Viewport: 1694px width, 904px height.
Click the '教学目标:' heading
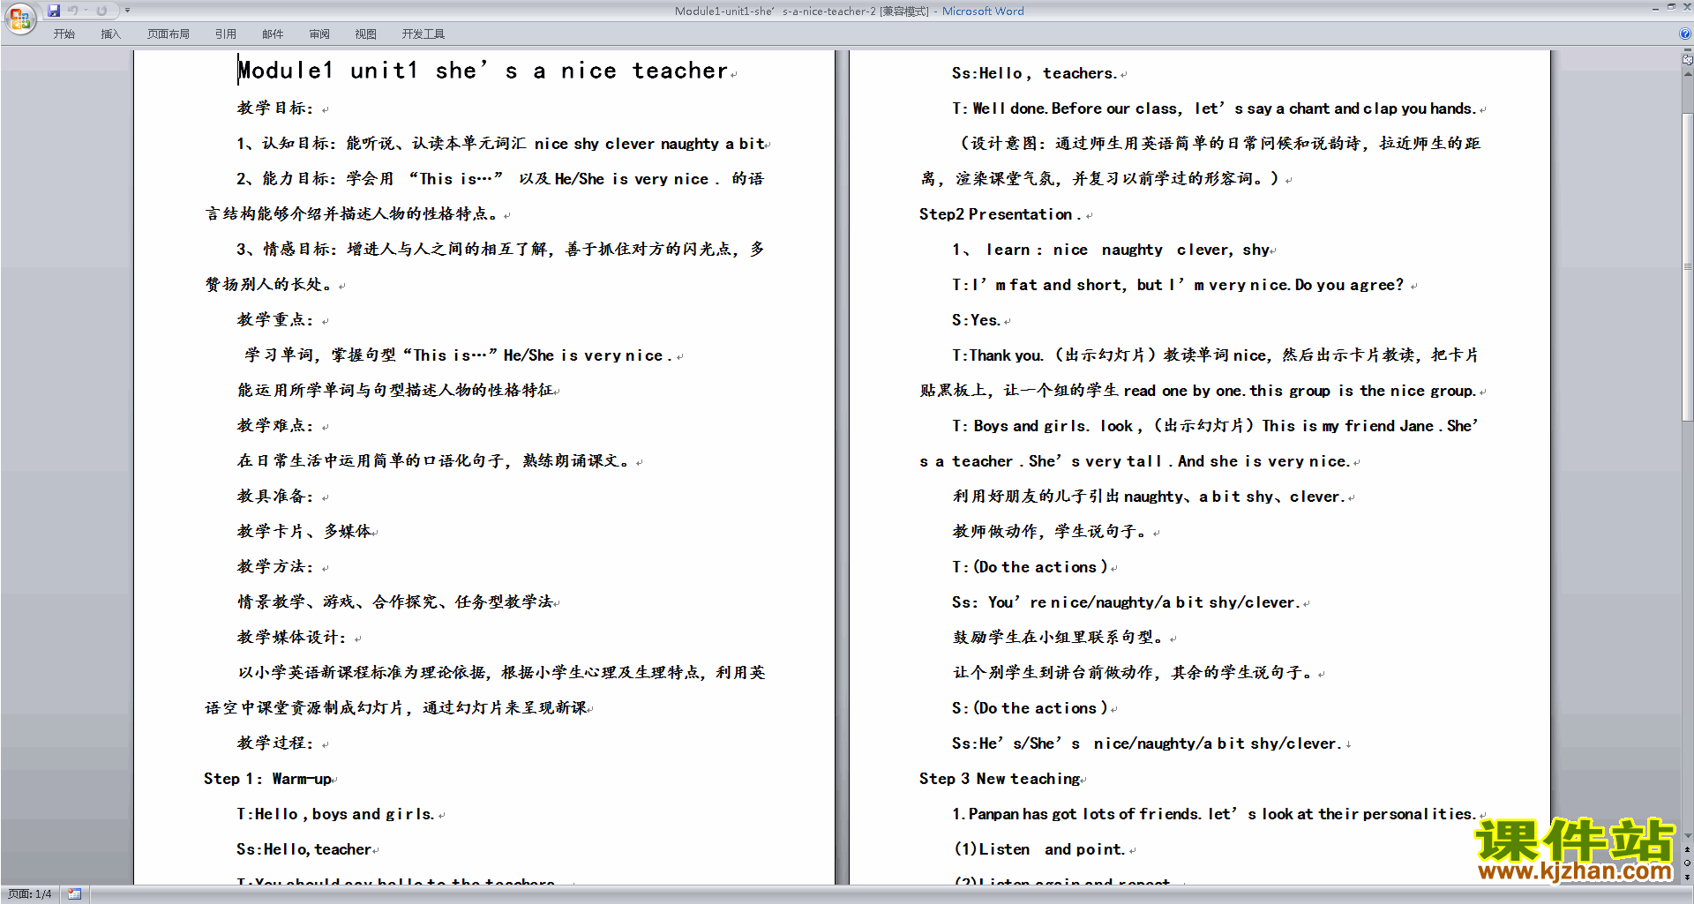275,108
